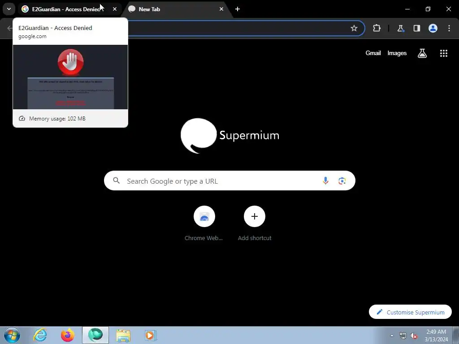Click the Add shortcut button

[255, 224]
